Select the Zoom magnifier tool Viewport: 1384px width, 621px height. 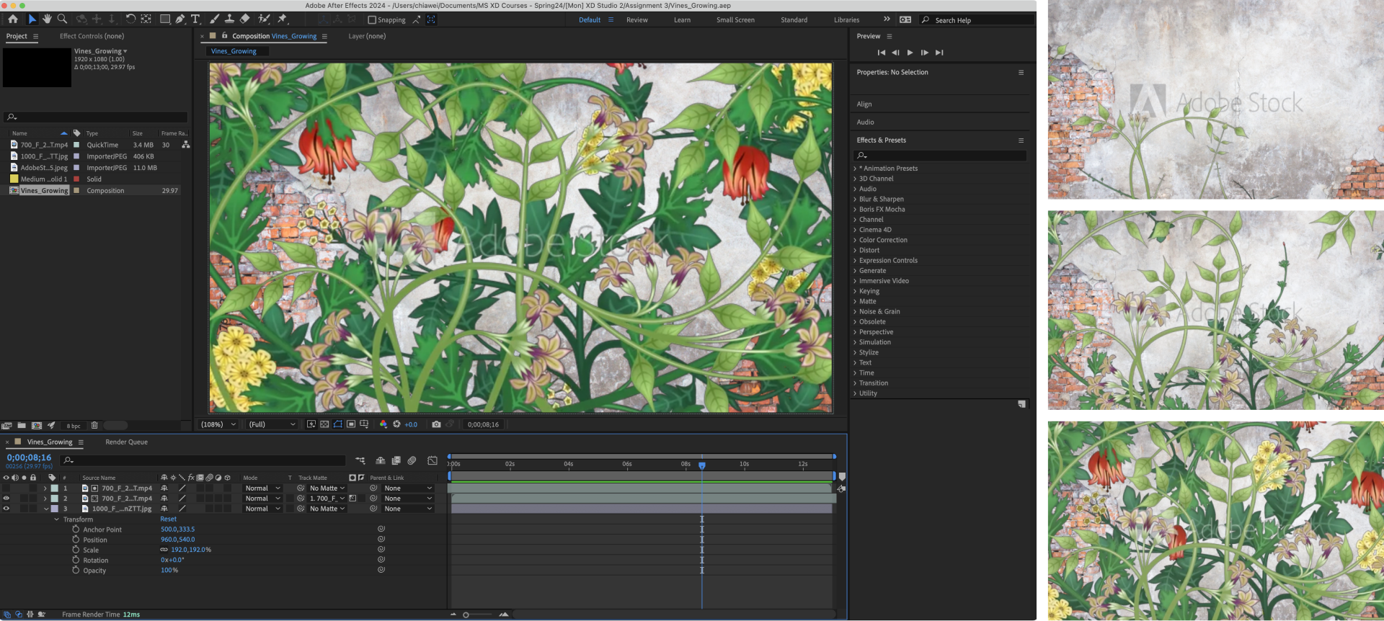tap(62, 19)
